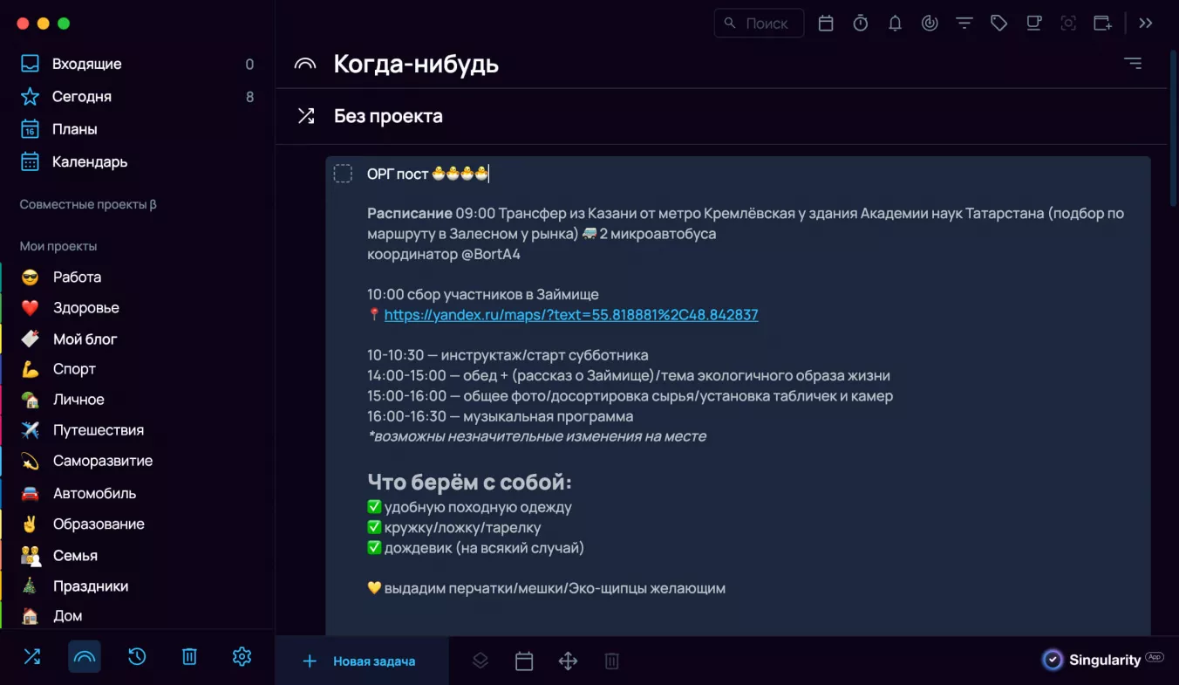Open settings gear in sidebar footer
Image resolution: width=1179 pixels, height=685 pixels.
click(x=242, y=657)
